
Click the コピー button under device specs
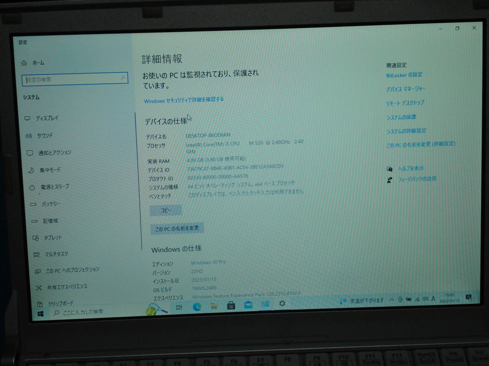click(x=166, y=210)
